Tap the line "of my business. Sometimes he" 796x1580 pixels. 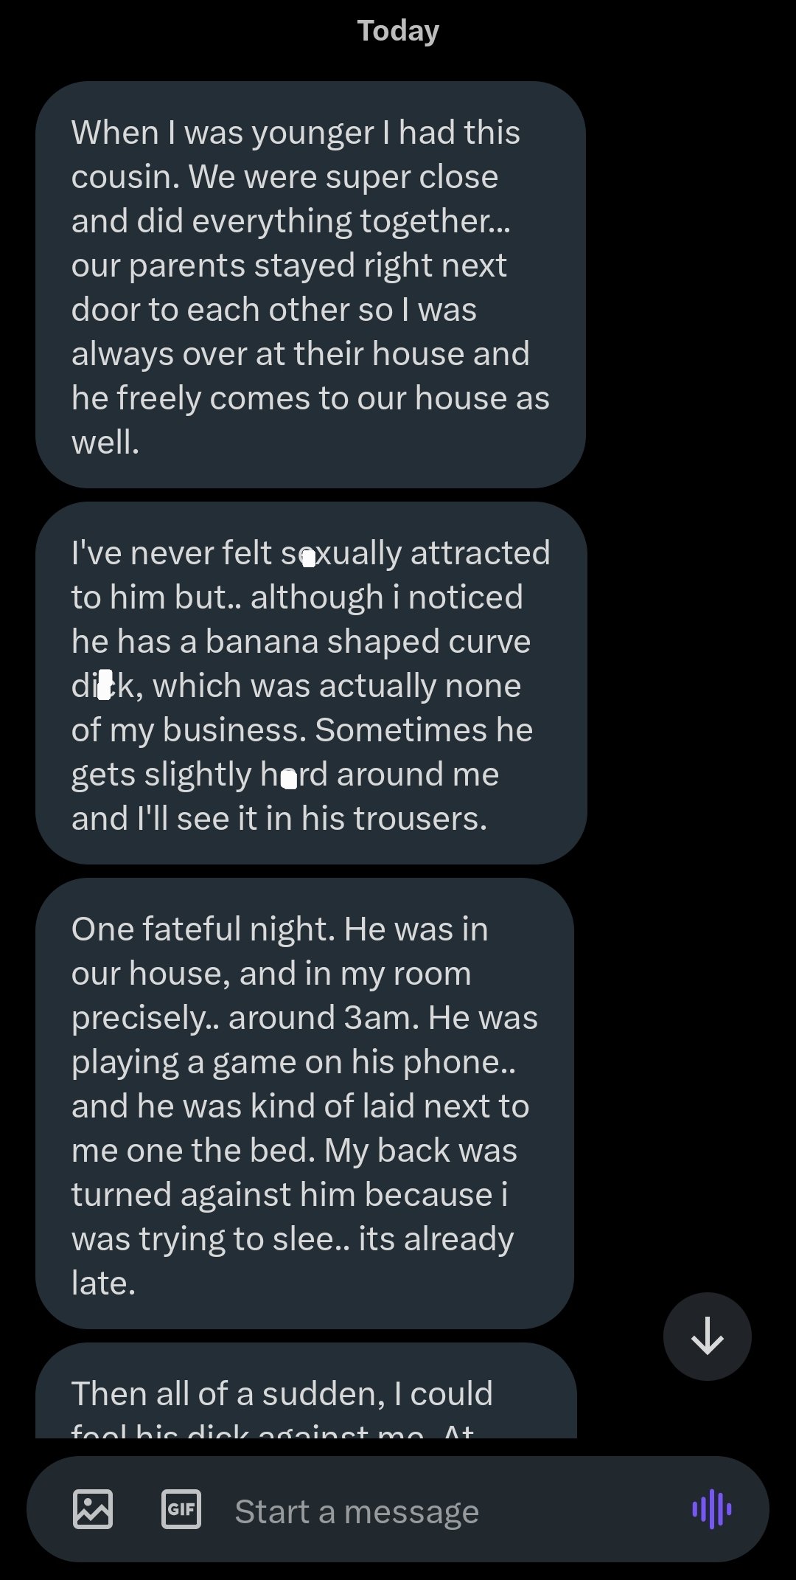[x=301, y=730]
